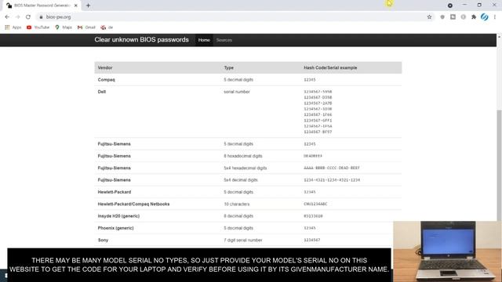Screen dimensions: 502x282
Task: Select the Sony vendor row
Action: (x=248, y=240)
